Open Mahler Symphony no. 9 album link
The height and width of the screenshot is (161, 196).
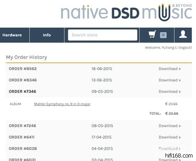pos(62,104)
